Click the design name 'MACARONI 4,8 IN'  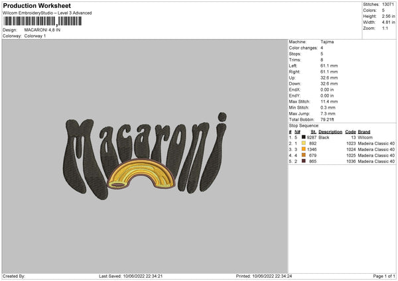coord(42,30)
